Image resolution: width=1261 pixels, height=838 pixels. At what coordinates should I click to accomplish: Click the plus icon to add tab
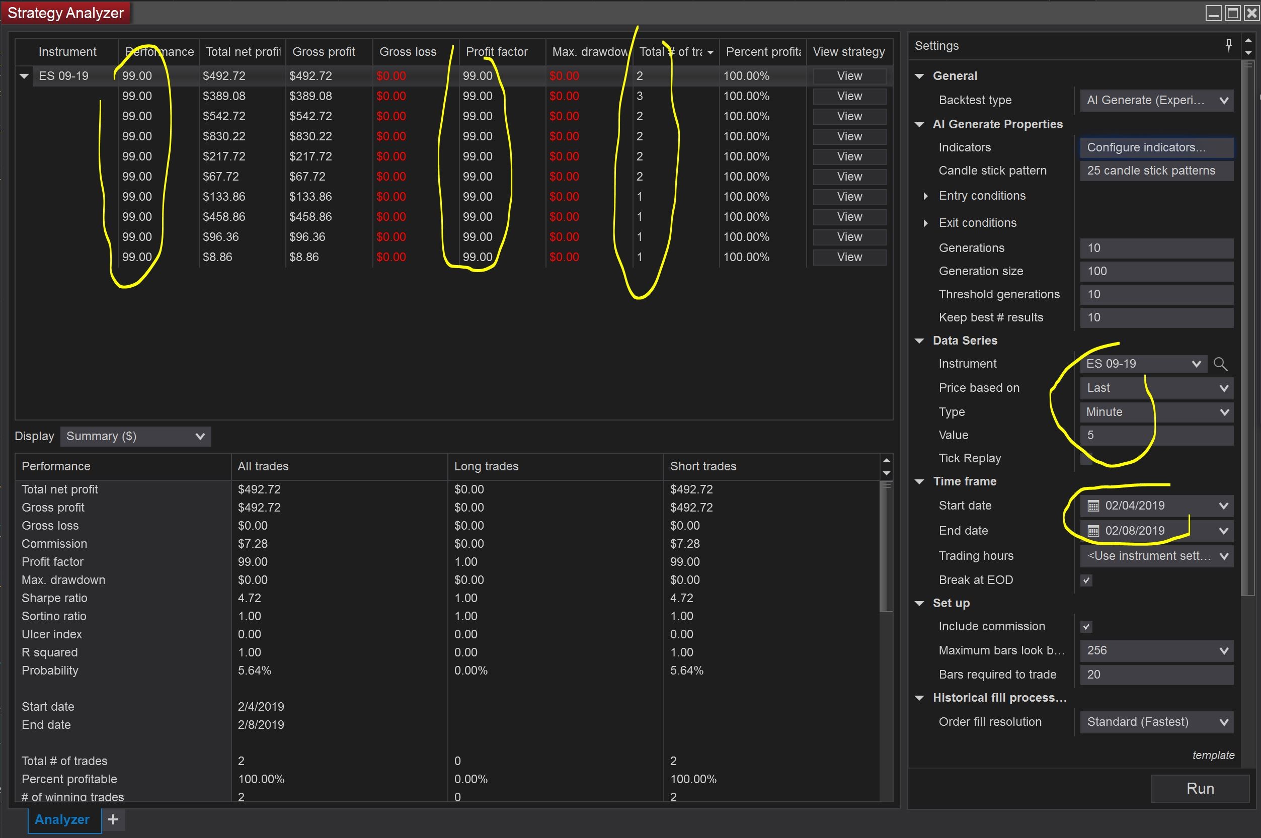pyautogui.click(x=113, y=819)
